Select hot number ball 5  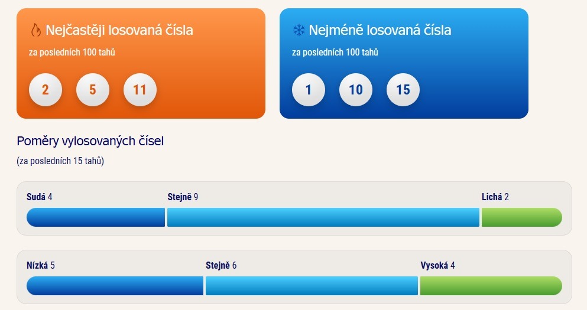(x=92, y=90)
